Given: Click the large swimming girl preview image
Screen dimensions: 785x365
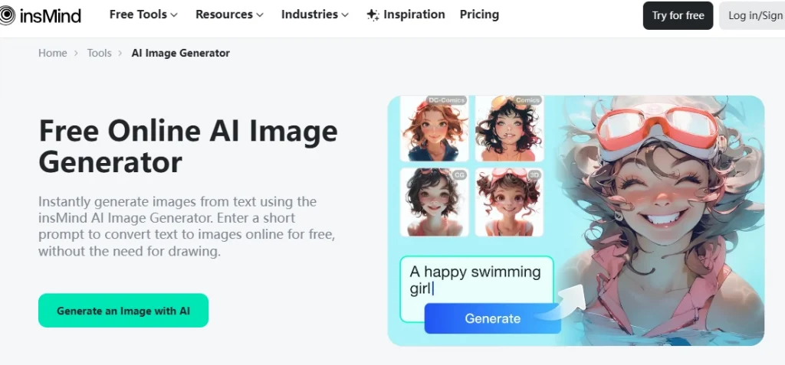Looking at the screenshot, I should click(661, 220).
